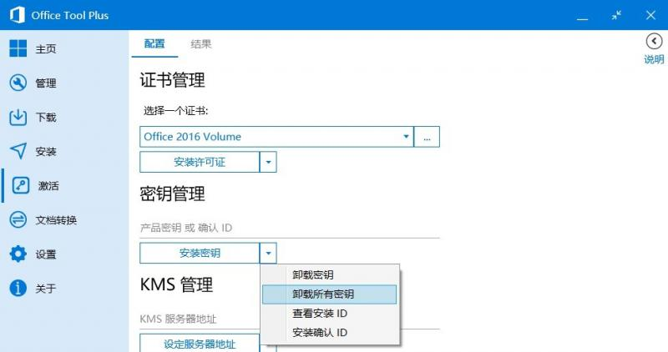Click the 说明 link at top right
This screenshot has width=668, height=352.
(x=654, y=59)
